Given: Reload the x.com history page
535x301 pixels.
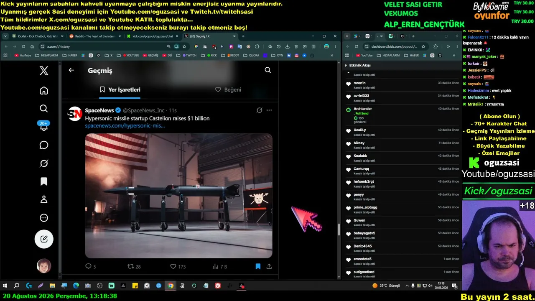Looking at the screenshot, I should point(23,46).
